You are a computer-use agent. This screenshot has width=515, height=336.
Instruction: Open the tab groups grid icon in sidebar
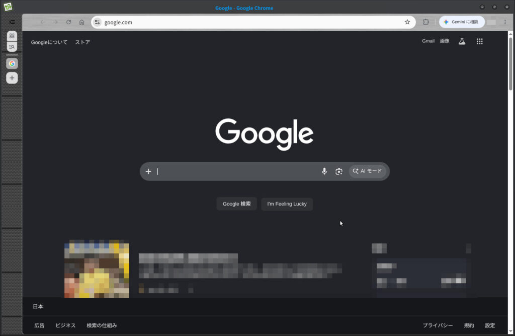pos(12,36)
